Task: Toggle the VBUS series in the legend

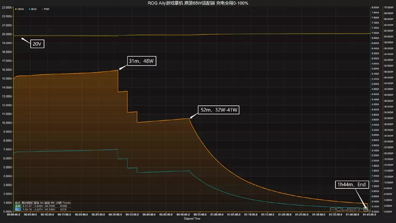Action: [x=20, y=9]
